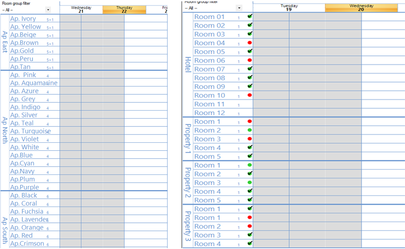The image size is (405, 249).
Task: Click the Property 1 group label
Action: pos(188,139)
